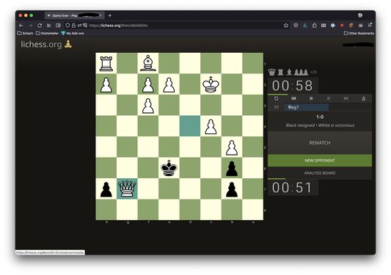Flip the board with the rotate icon
Screen dimensions: 391x275
tap(276, 98)
